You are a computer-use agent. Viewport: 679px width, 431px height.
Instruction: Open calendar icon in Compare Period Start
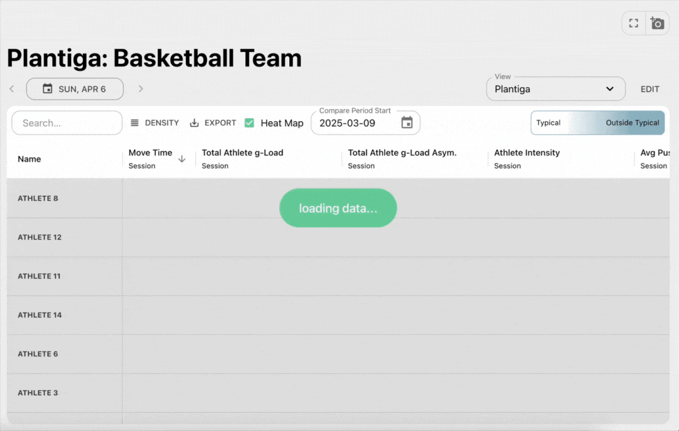pyautogui.click(x=407, y=123)
